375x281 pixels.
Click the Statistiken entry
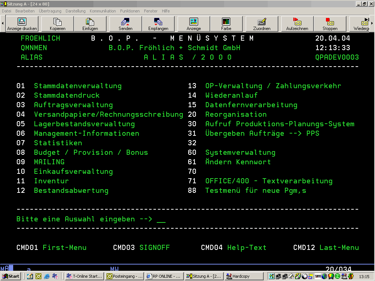pyautogui.click(x=58, y=143)
